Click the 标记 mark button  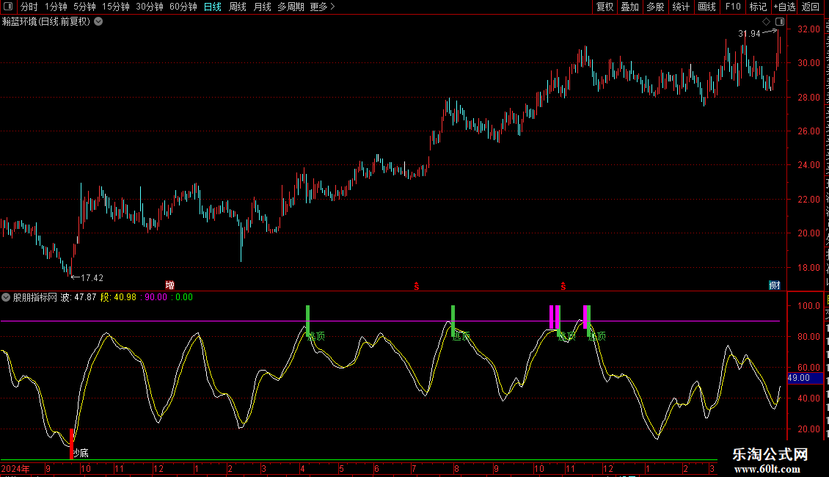tap(758, 7)
